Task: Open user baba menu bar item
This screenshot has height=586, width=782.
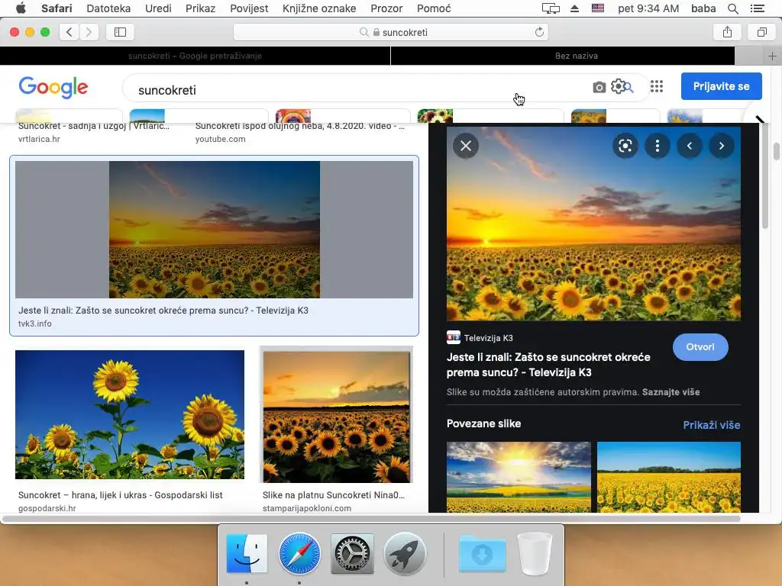Action: tap(703, 8)
